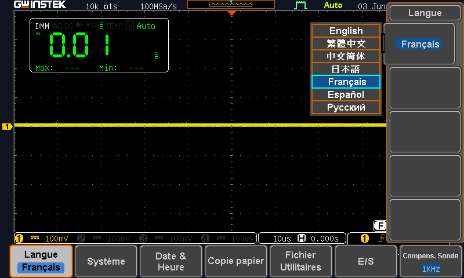Image resolution: width=464 pixels, height=278 pixels.
Task: Select English from the language list
Action: 346,31
